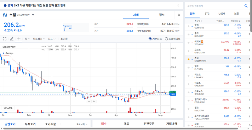Image resolution: width=252 pixels, height=130 pixels.
Task: Sort list by 현재가 column
Action: pyautogui.click(x=220, y=21)
